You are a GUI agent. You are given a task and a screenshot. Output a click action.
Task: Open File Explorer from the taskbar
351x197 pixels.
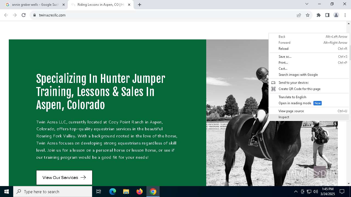(x=126, y=192)
